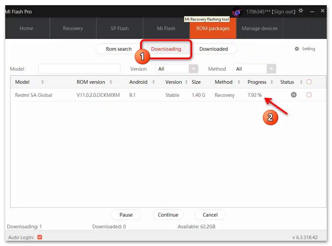
Task: Sort by the Progress column arrows
Action: pos(272,82)
